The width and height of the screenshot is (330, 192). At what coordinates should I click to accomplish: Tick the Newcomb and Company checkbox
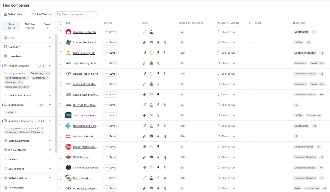point(61,126)
